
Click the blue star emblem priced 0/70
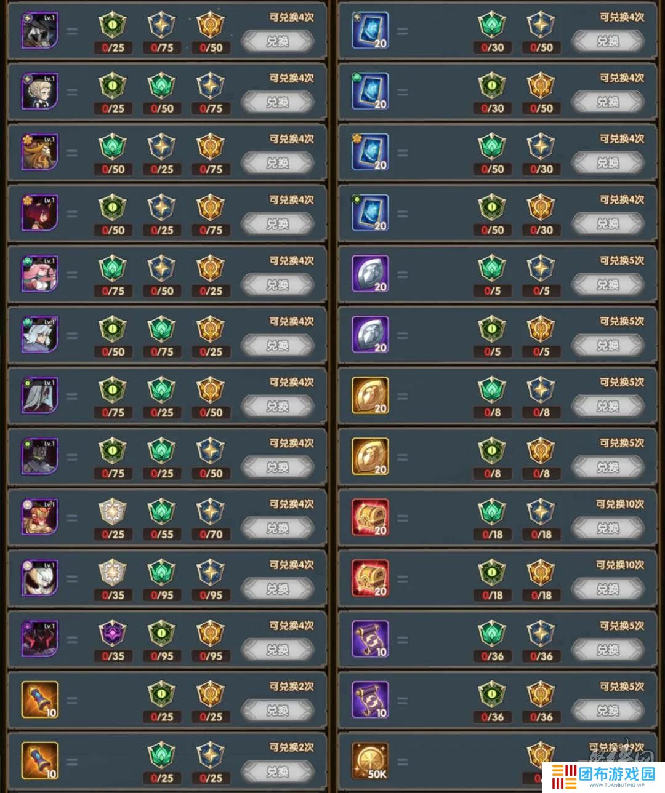[x=211, y=512]
